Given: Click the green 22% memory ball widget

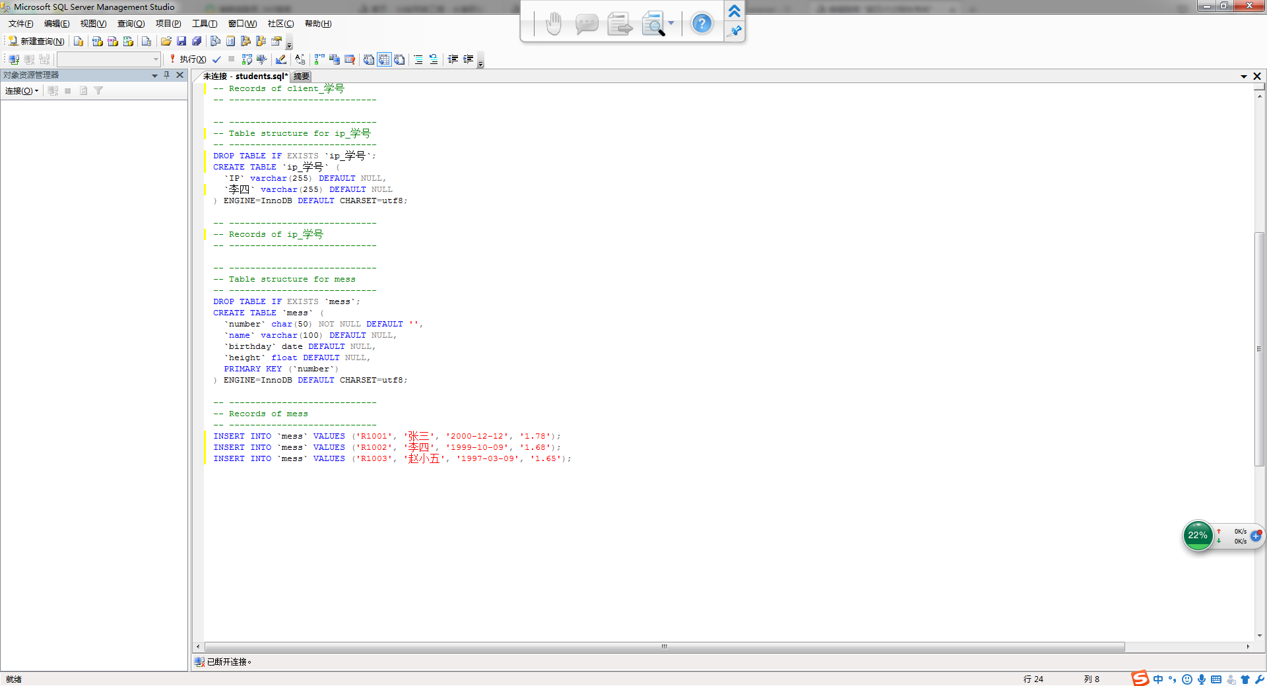Looking at the screenshot, I should [1197, 536].
